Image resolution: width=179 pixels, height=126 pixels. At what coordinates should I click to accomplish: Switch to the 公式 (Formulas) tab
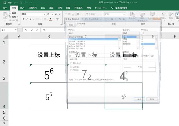click(x=43, y=8)
